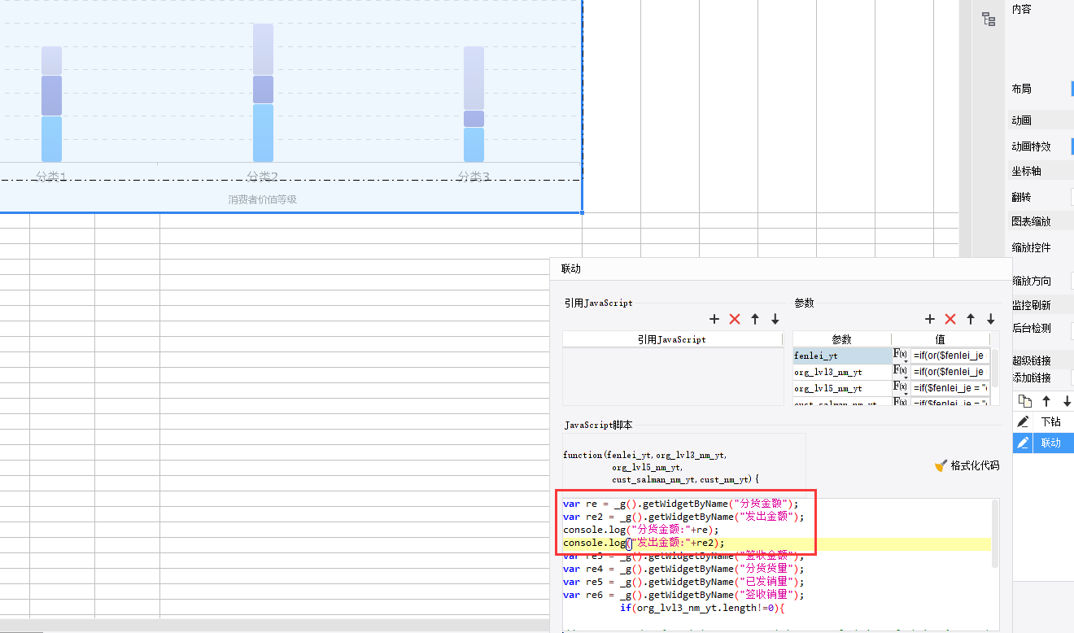Add a new parameter row

pyautogui.click(x=930, y=320)
